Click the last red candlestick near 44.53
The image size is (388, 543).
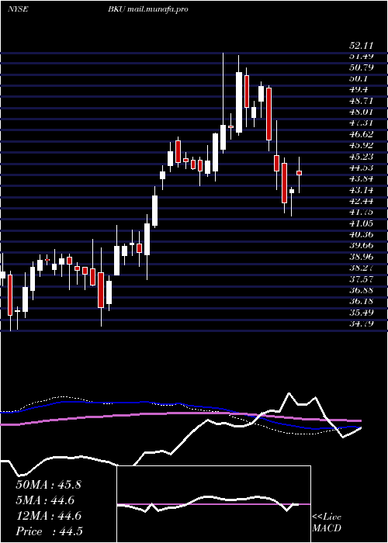point(300,173)
